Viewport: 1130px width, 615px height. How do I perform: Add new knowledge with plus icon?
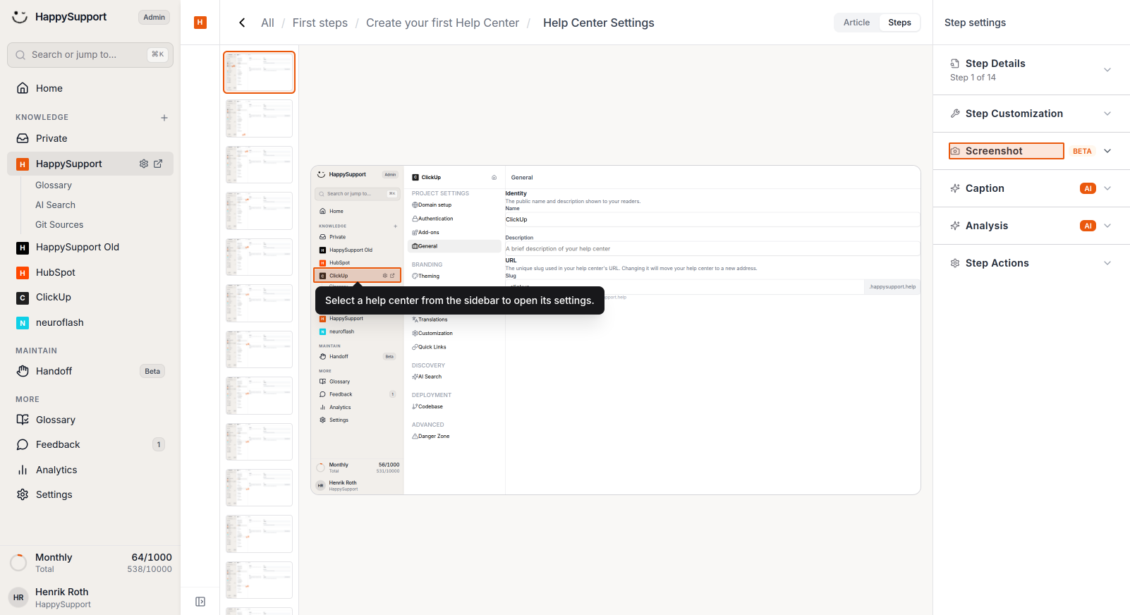164,118
